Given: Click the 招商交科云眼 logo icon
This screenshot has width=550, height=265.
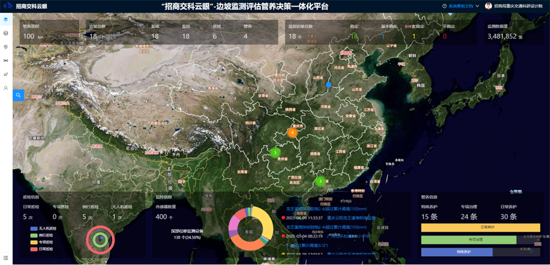Looking at the screenshot, I should (8, 6).
